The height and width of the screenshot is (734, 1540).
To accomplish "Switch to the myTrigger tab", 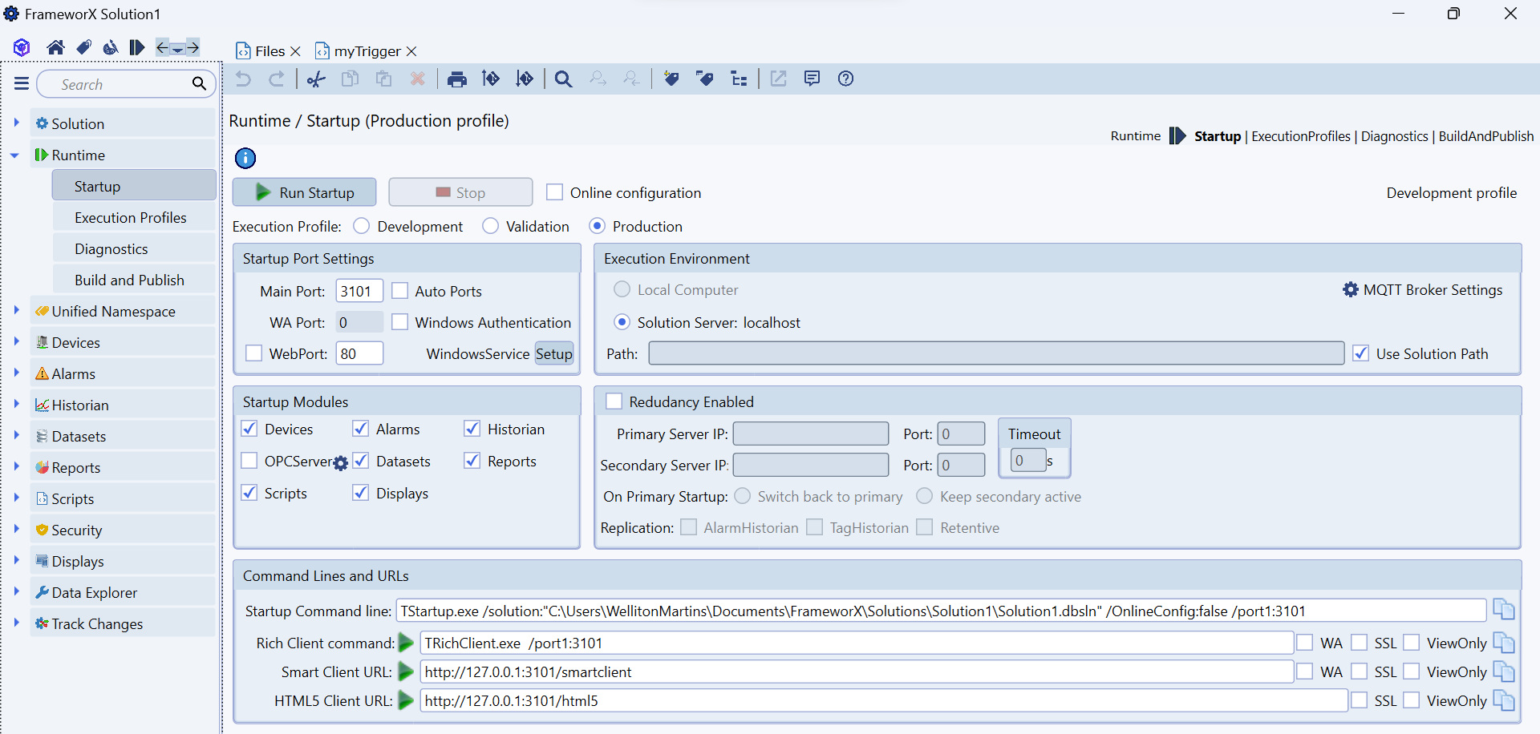I will pos(367,51).
